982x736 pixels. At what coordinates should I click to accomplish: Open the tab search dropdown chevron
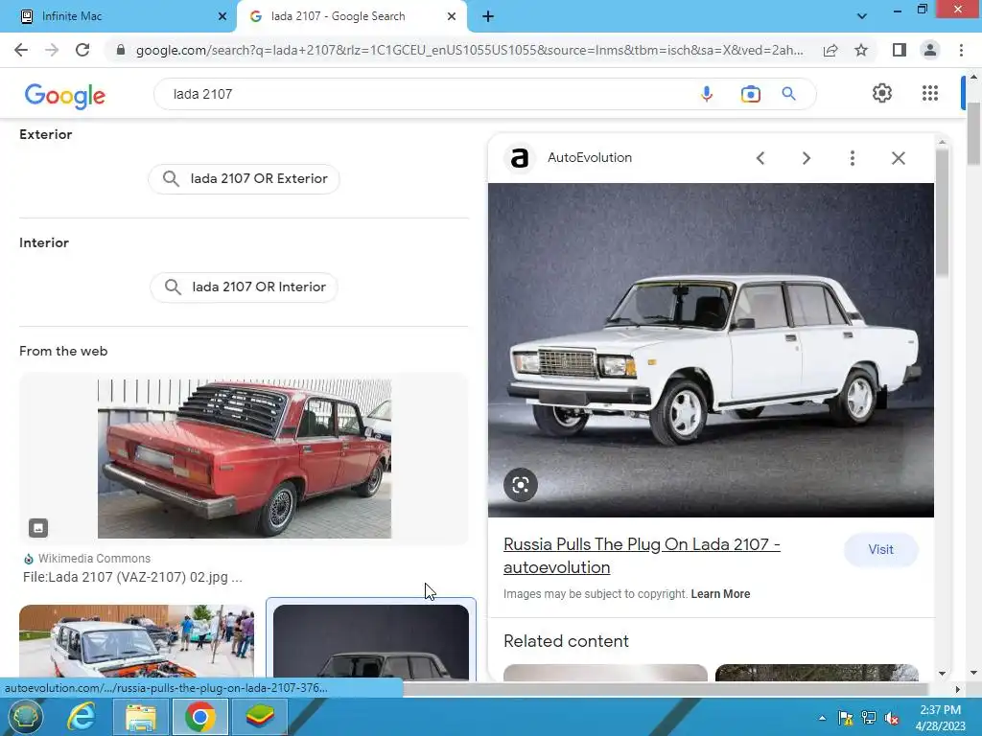pyautogui.click(x=862, y=16)
